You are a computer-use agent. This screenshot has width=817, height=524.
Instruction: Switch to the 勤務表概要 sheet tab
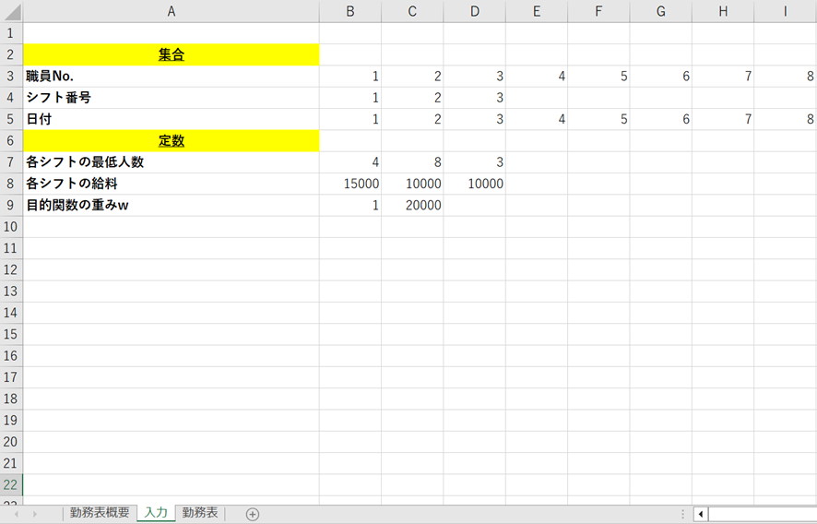100,513
